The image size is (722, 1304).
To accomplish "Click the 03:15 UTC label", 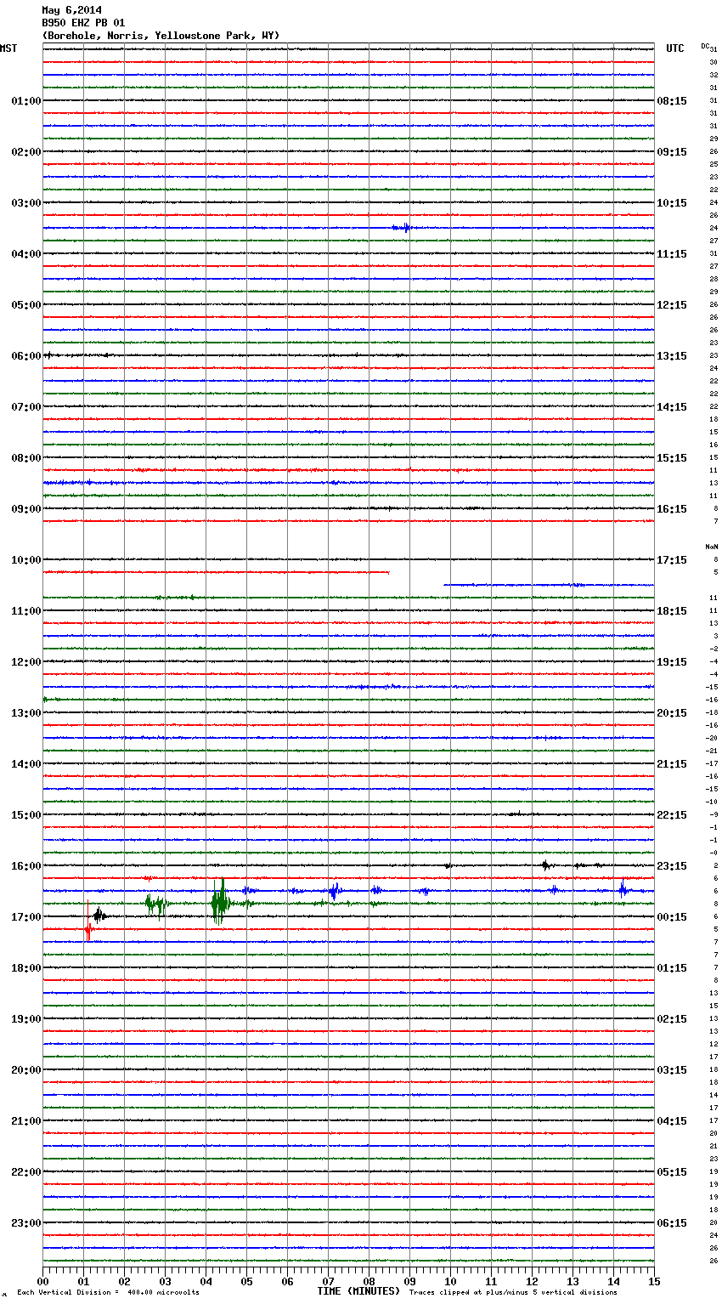I will coord(672,1070).
